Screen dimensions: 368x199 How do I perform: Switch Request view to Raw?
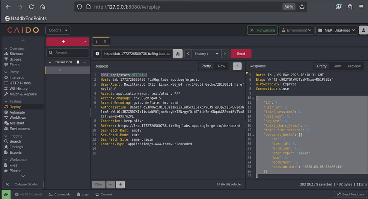point(222,66)
